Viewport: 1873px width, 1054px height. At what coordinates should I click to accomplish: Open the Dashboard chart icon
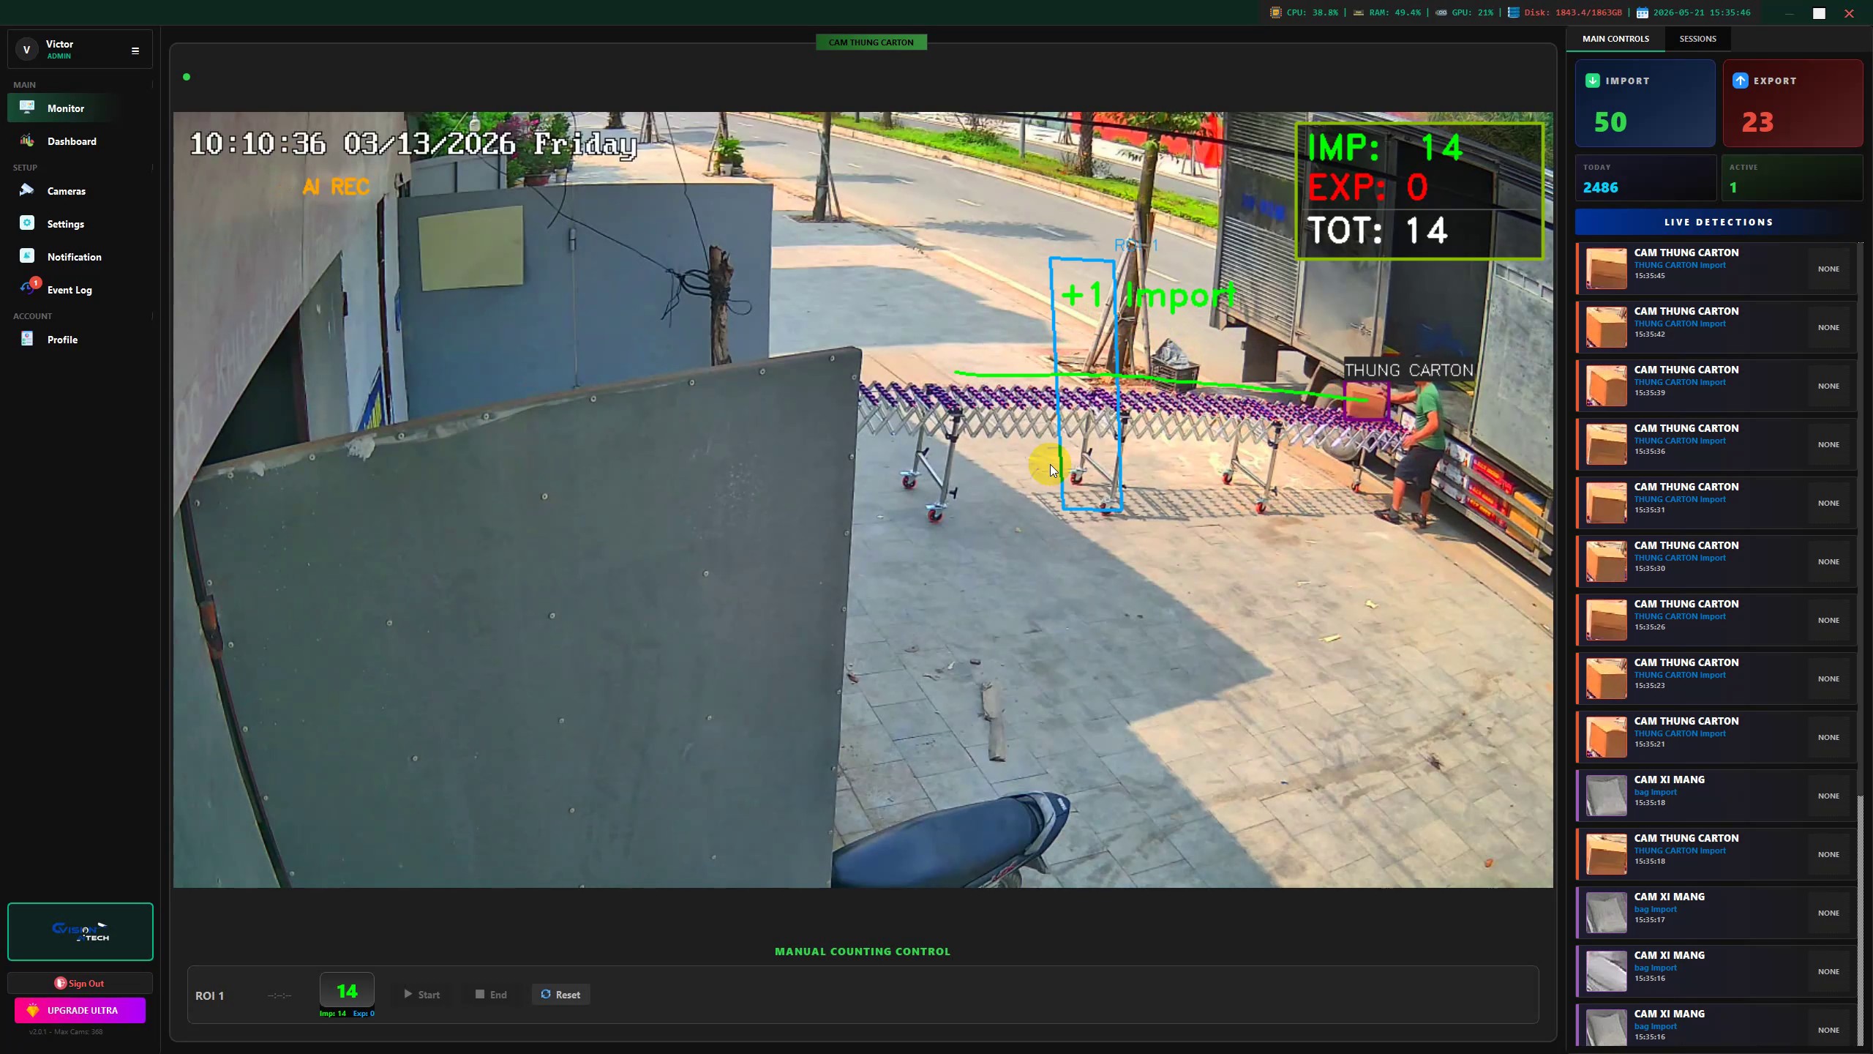click(27, 141)
